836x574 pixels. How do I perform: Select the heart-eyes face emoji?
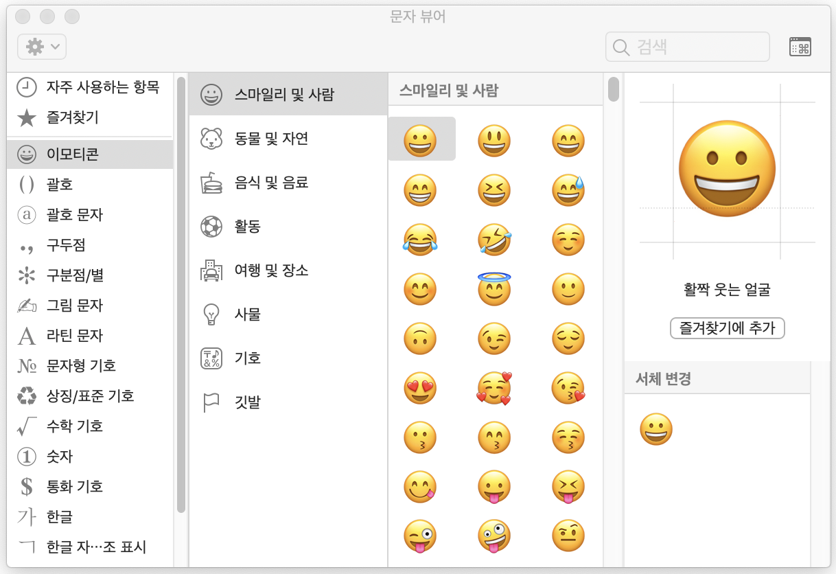pyautogui.click(x=421, y=388)
